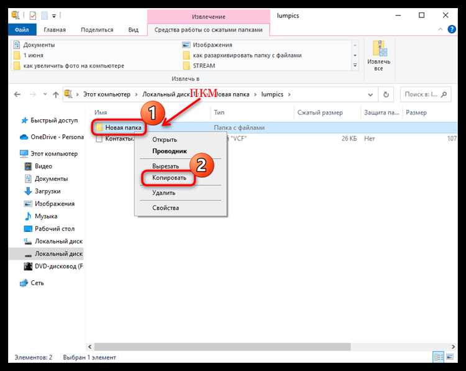Collapse the ribbon with the caret icon
466x371 pixels.
[x=440, y=29]
